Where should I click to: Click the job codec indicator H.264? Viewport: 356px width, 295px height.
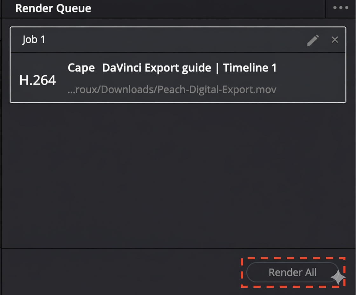pos(38,80)
